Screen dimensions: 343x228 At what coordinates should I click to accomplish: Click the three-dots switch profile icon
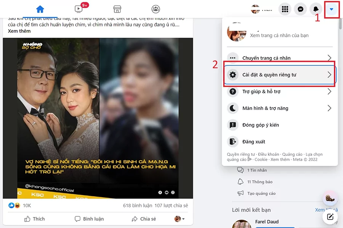click(233, 58)
